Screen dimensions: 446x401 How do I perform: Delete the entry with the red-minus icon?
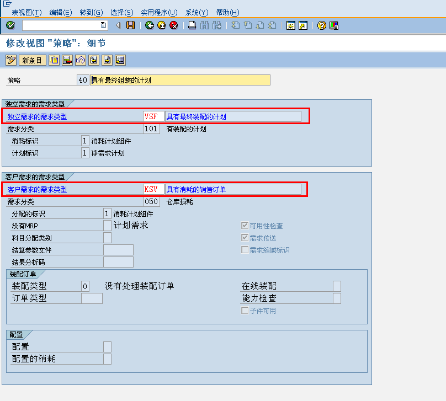[x=67, y=60]
